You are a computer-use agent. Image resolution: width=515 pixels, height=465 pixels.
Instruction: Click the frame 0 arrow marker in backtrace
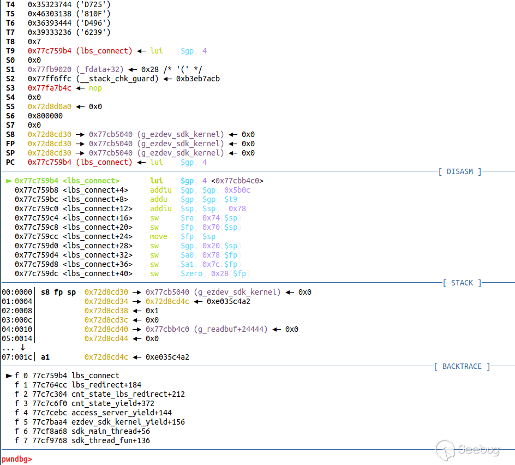click(x=8, y=375)
